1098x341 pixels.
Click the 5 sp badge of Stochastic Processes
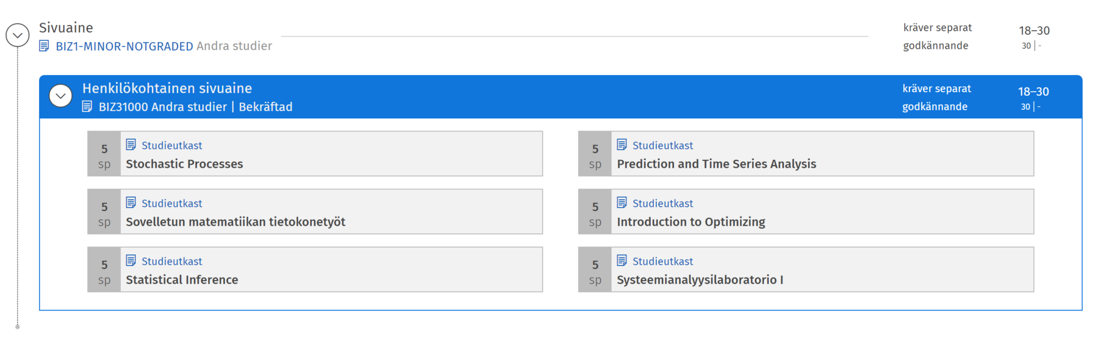(104, 155)
